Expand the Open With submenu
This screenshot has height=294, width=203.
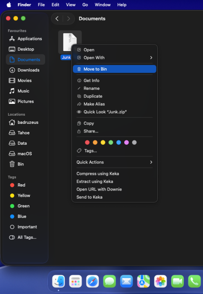[x=114, y=58]
